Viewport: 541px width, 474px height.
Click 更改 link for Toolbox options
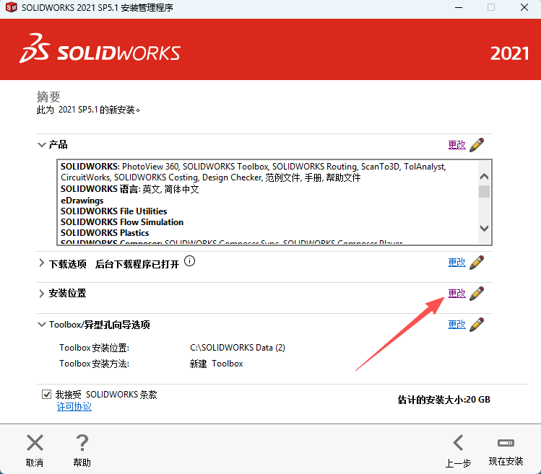coord(456,325)
